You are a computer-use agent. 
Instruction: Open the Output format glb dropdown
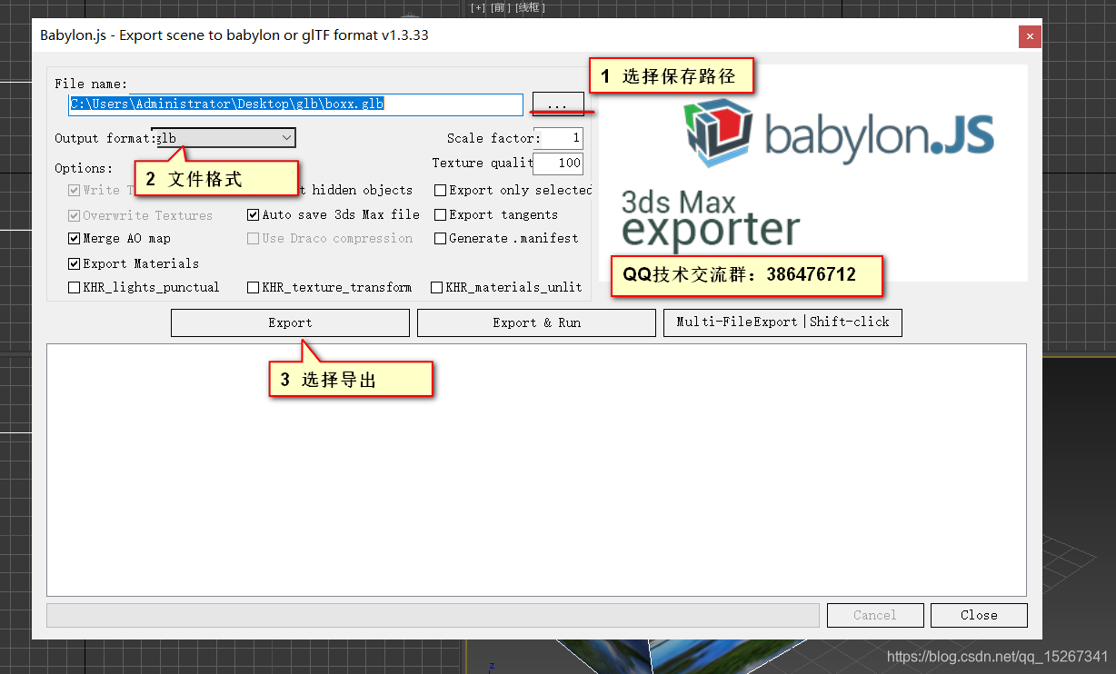point(224,138)
